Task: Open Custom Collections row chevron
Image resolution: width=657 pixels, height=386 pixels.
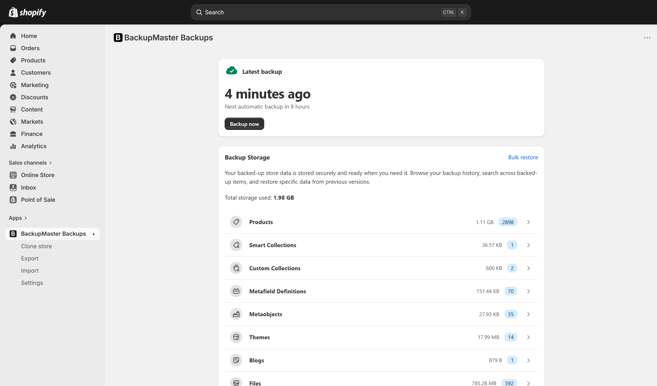Action: coord(528,268)
